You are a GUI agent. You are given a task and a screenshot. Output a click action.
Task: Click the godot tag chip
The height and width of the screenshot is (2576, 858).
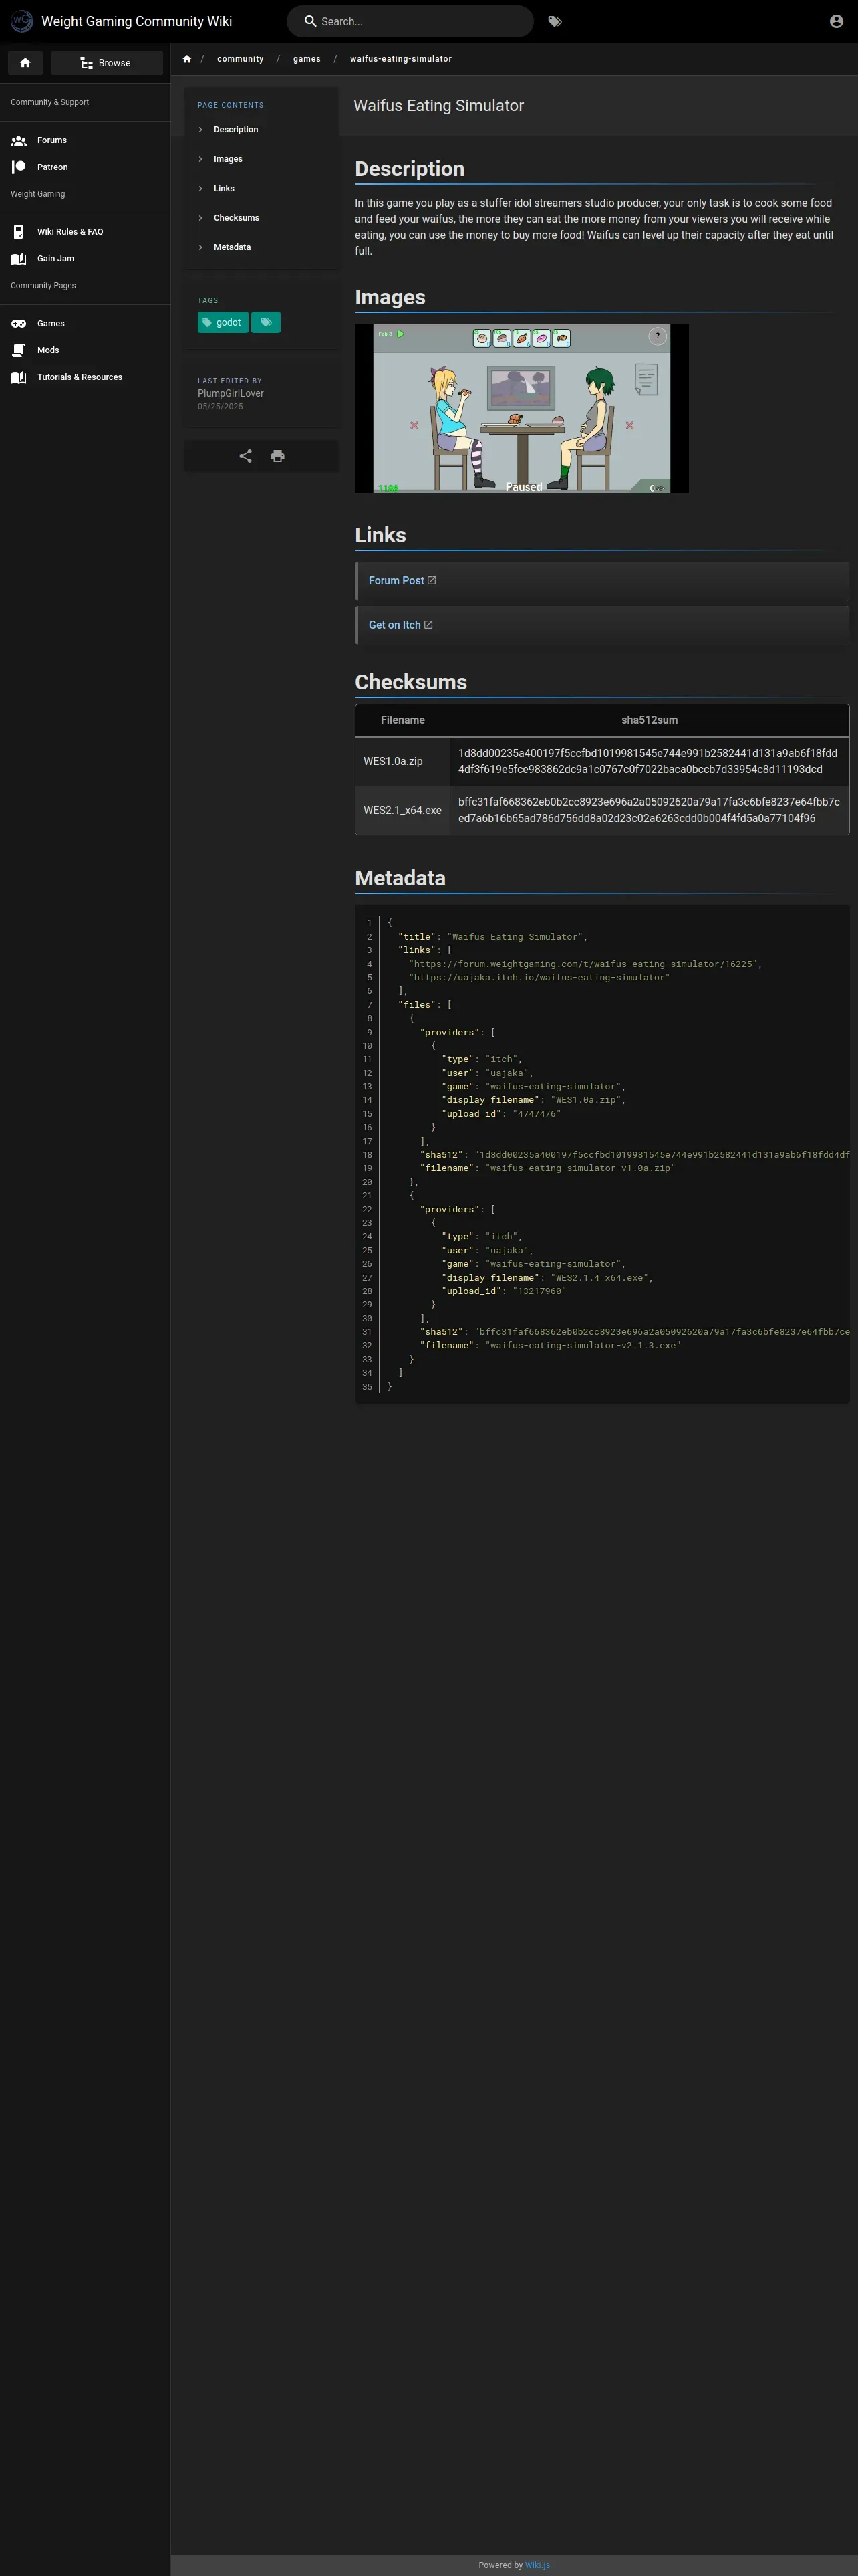click(x=223, y=322)
